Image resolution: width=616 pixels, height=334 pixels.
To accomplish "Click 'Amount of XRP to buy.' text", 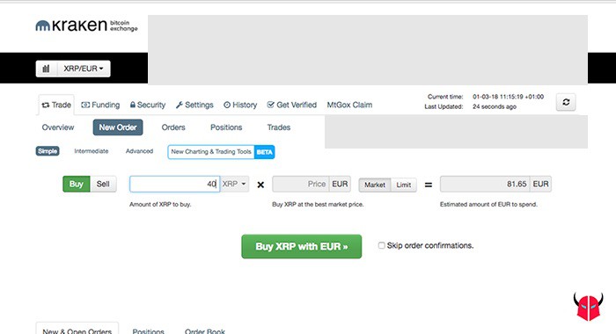I will [160, 204].
